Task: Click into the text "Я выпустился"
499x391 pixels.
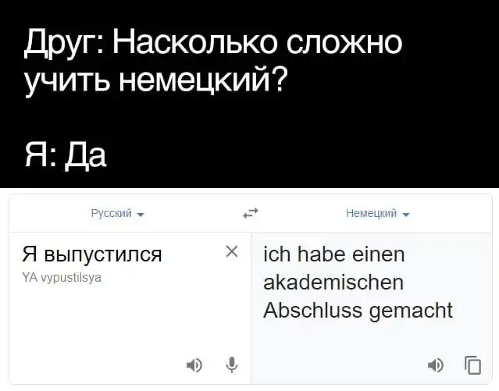Action: [x=92, y=254]
